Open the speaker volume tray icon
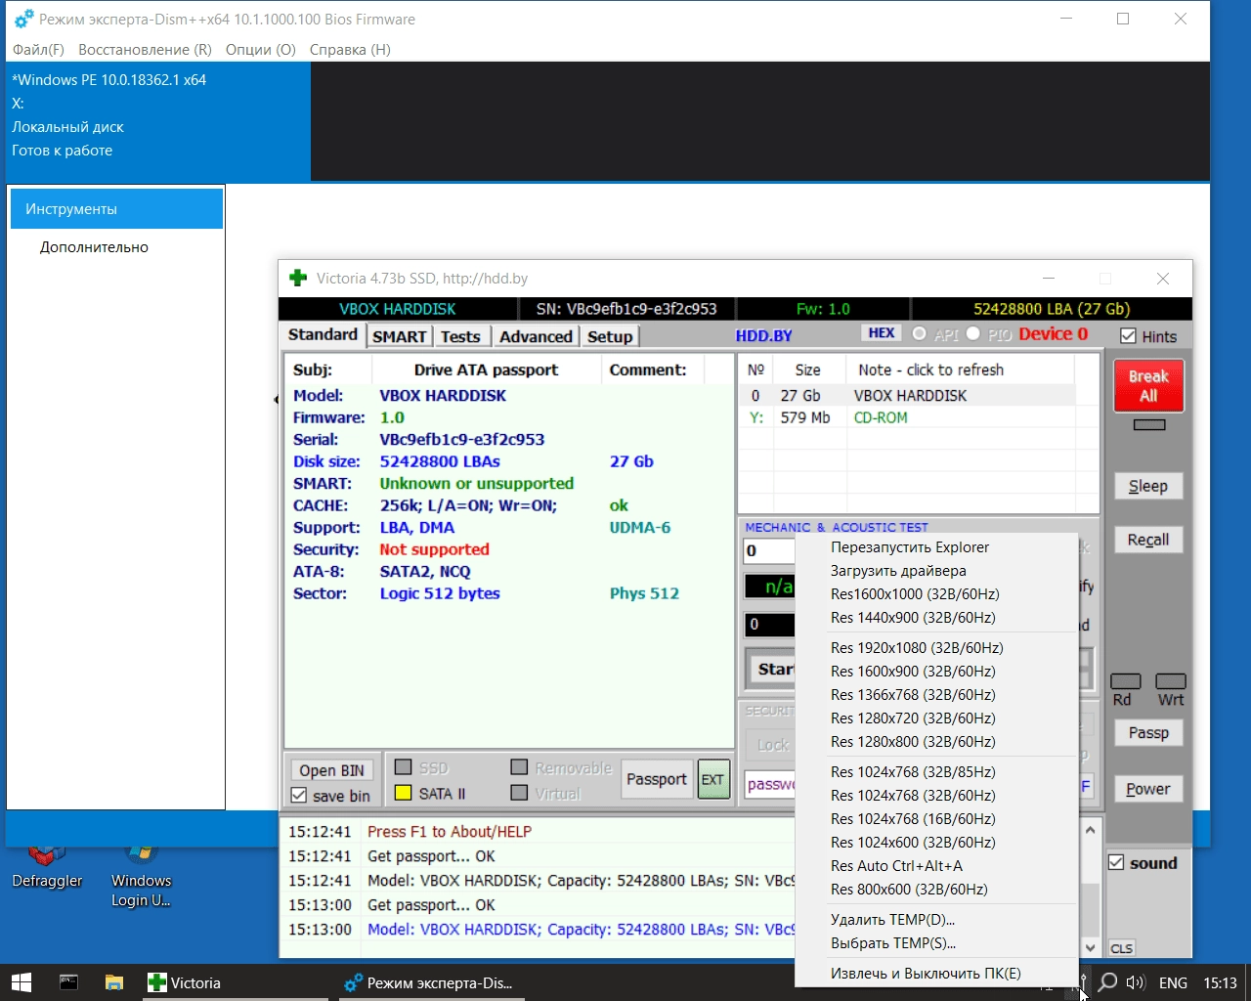 1135,982
